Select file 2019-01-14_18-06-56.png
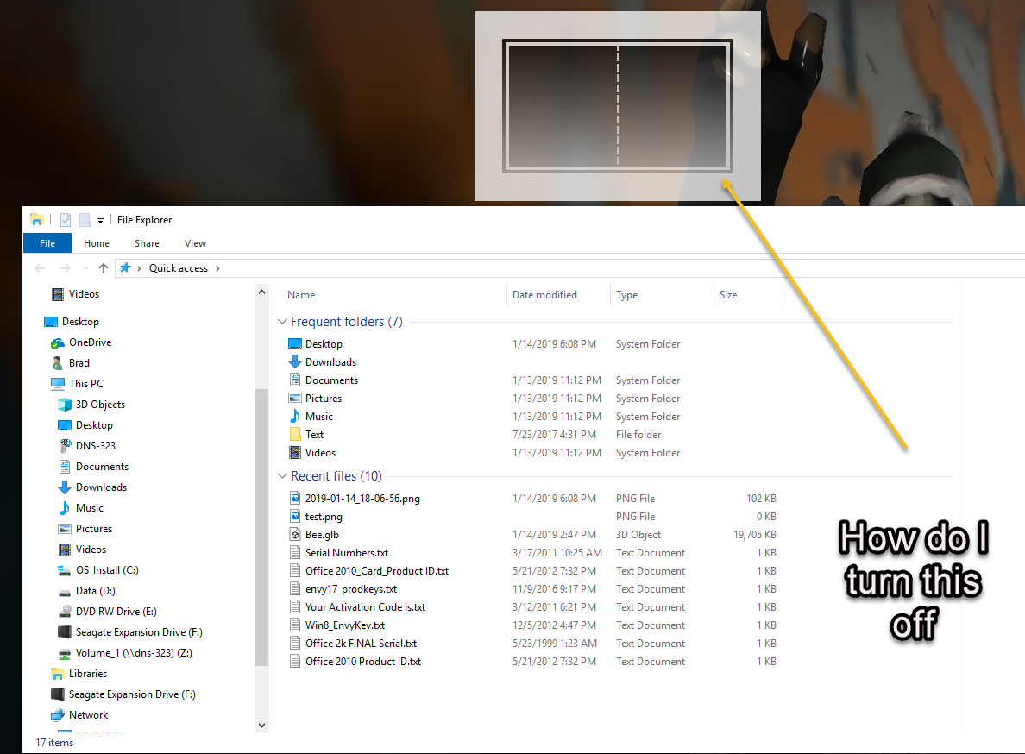 pyautogui.click(x=362, y=499)
